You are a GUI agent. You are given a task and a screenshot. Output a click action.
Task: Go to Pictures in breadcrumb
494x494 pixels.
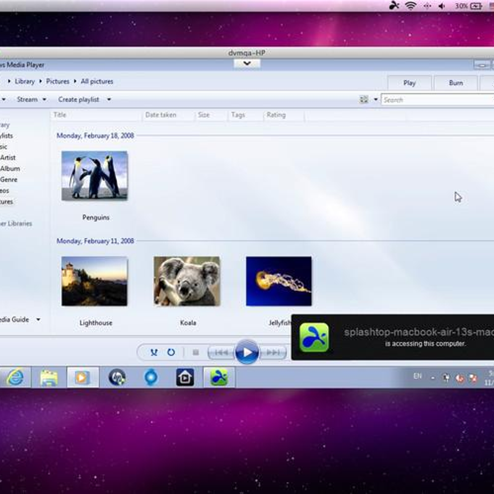[x=57, y=81]
